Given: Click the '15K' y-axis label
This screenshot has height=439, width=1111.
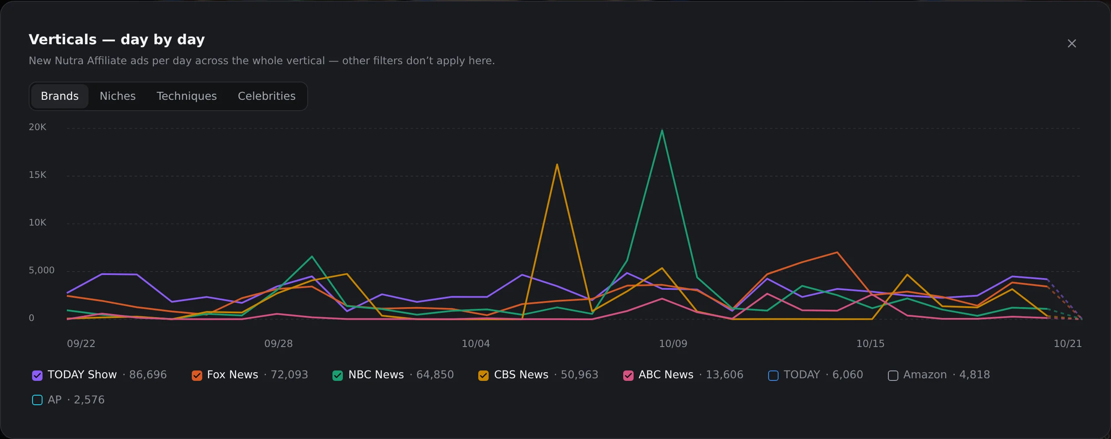Looking at the screenshot, I should tap(37, 175).
